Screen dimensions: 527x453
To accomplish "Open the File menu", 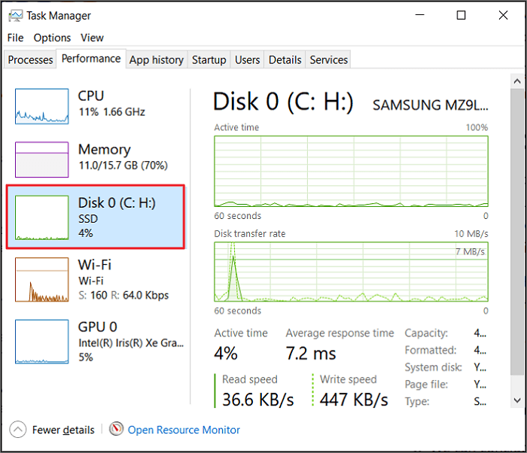I will click(x=16, y=38).
